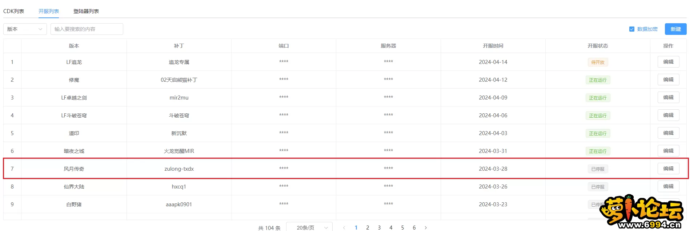Image resolution: width=690 pixels, height=231 pixels.
Task: Click 已停服 status for 仙界大陆
Action: tap(598, 187)
